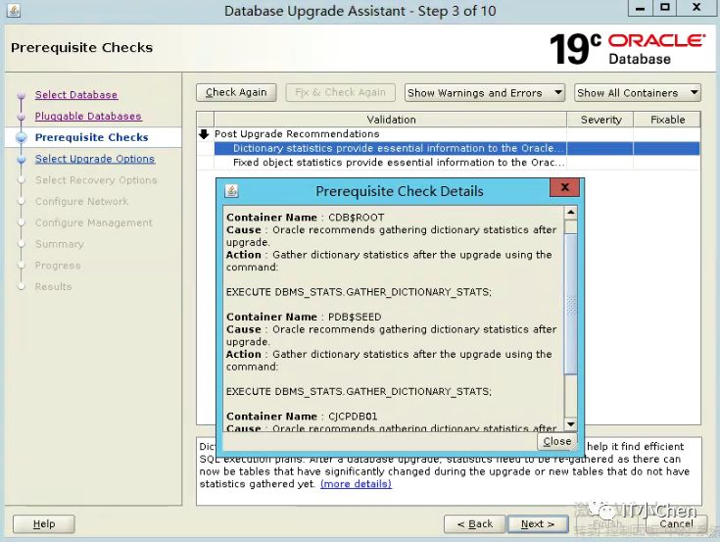The width and height of the screenshot is (720, 542).
Task: Click scroll down arrow in details dialog
Action: tap(570, 424)
